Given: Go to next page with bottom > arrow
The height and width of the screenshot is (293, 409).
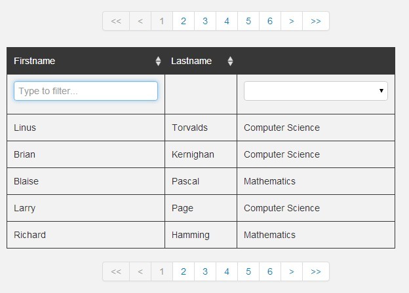Looking at the screenshot, I should pyautogui.click(x=292, y=271).
